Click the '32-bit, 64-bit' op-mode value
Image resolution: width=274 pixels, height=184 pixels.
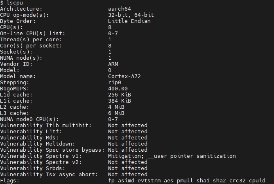click(131, 15)
